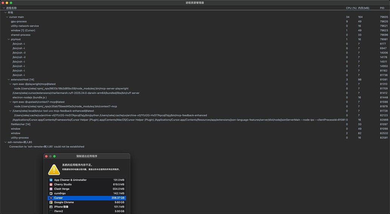
Task: Click the Google Chrome icon in list
Action: coord(51,202)
